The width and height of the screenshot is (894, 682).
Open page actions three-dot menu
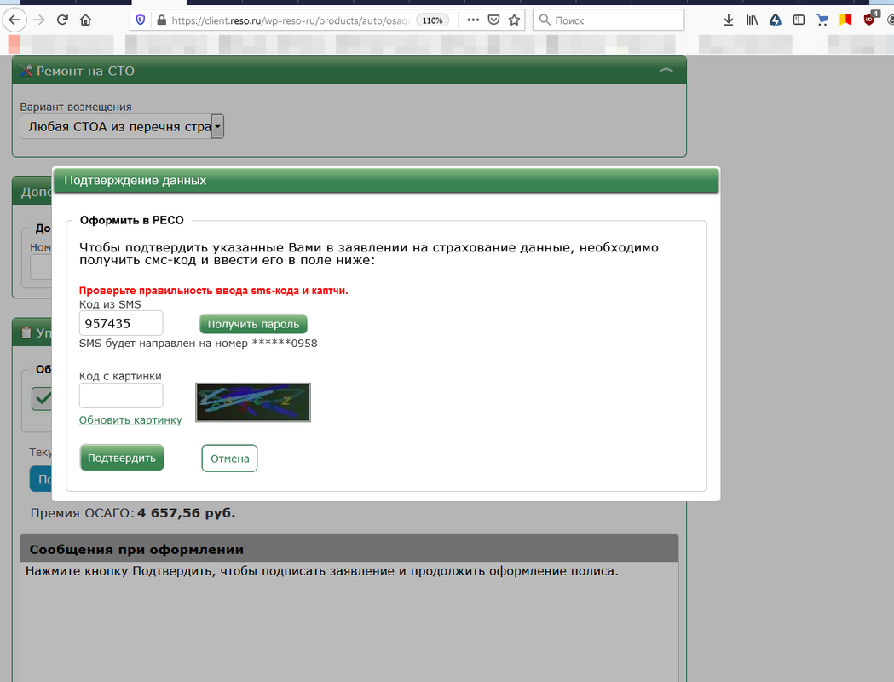click(x=473, y=20)
